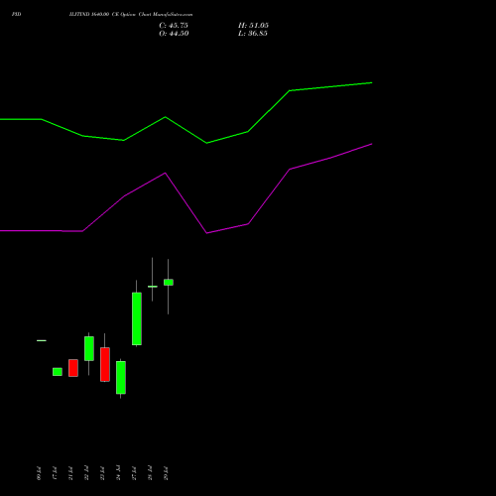Click the 23 Jul date axis label

click(102, 473)
